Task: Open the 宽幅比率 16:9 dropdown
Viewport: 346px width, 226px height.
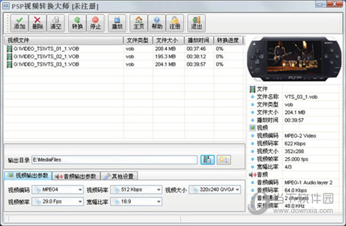Action: pos(136,202)
